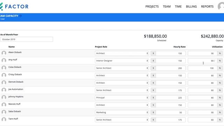Click the Factor logo
Image resolution: width=224 pixels, height=126 pixels.
(x=14, y=6)
